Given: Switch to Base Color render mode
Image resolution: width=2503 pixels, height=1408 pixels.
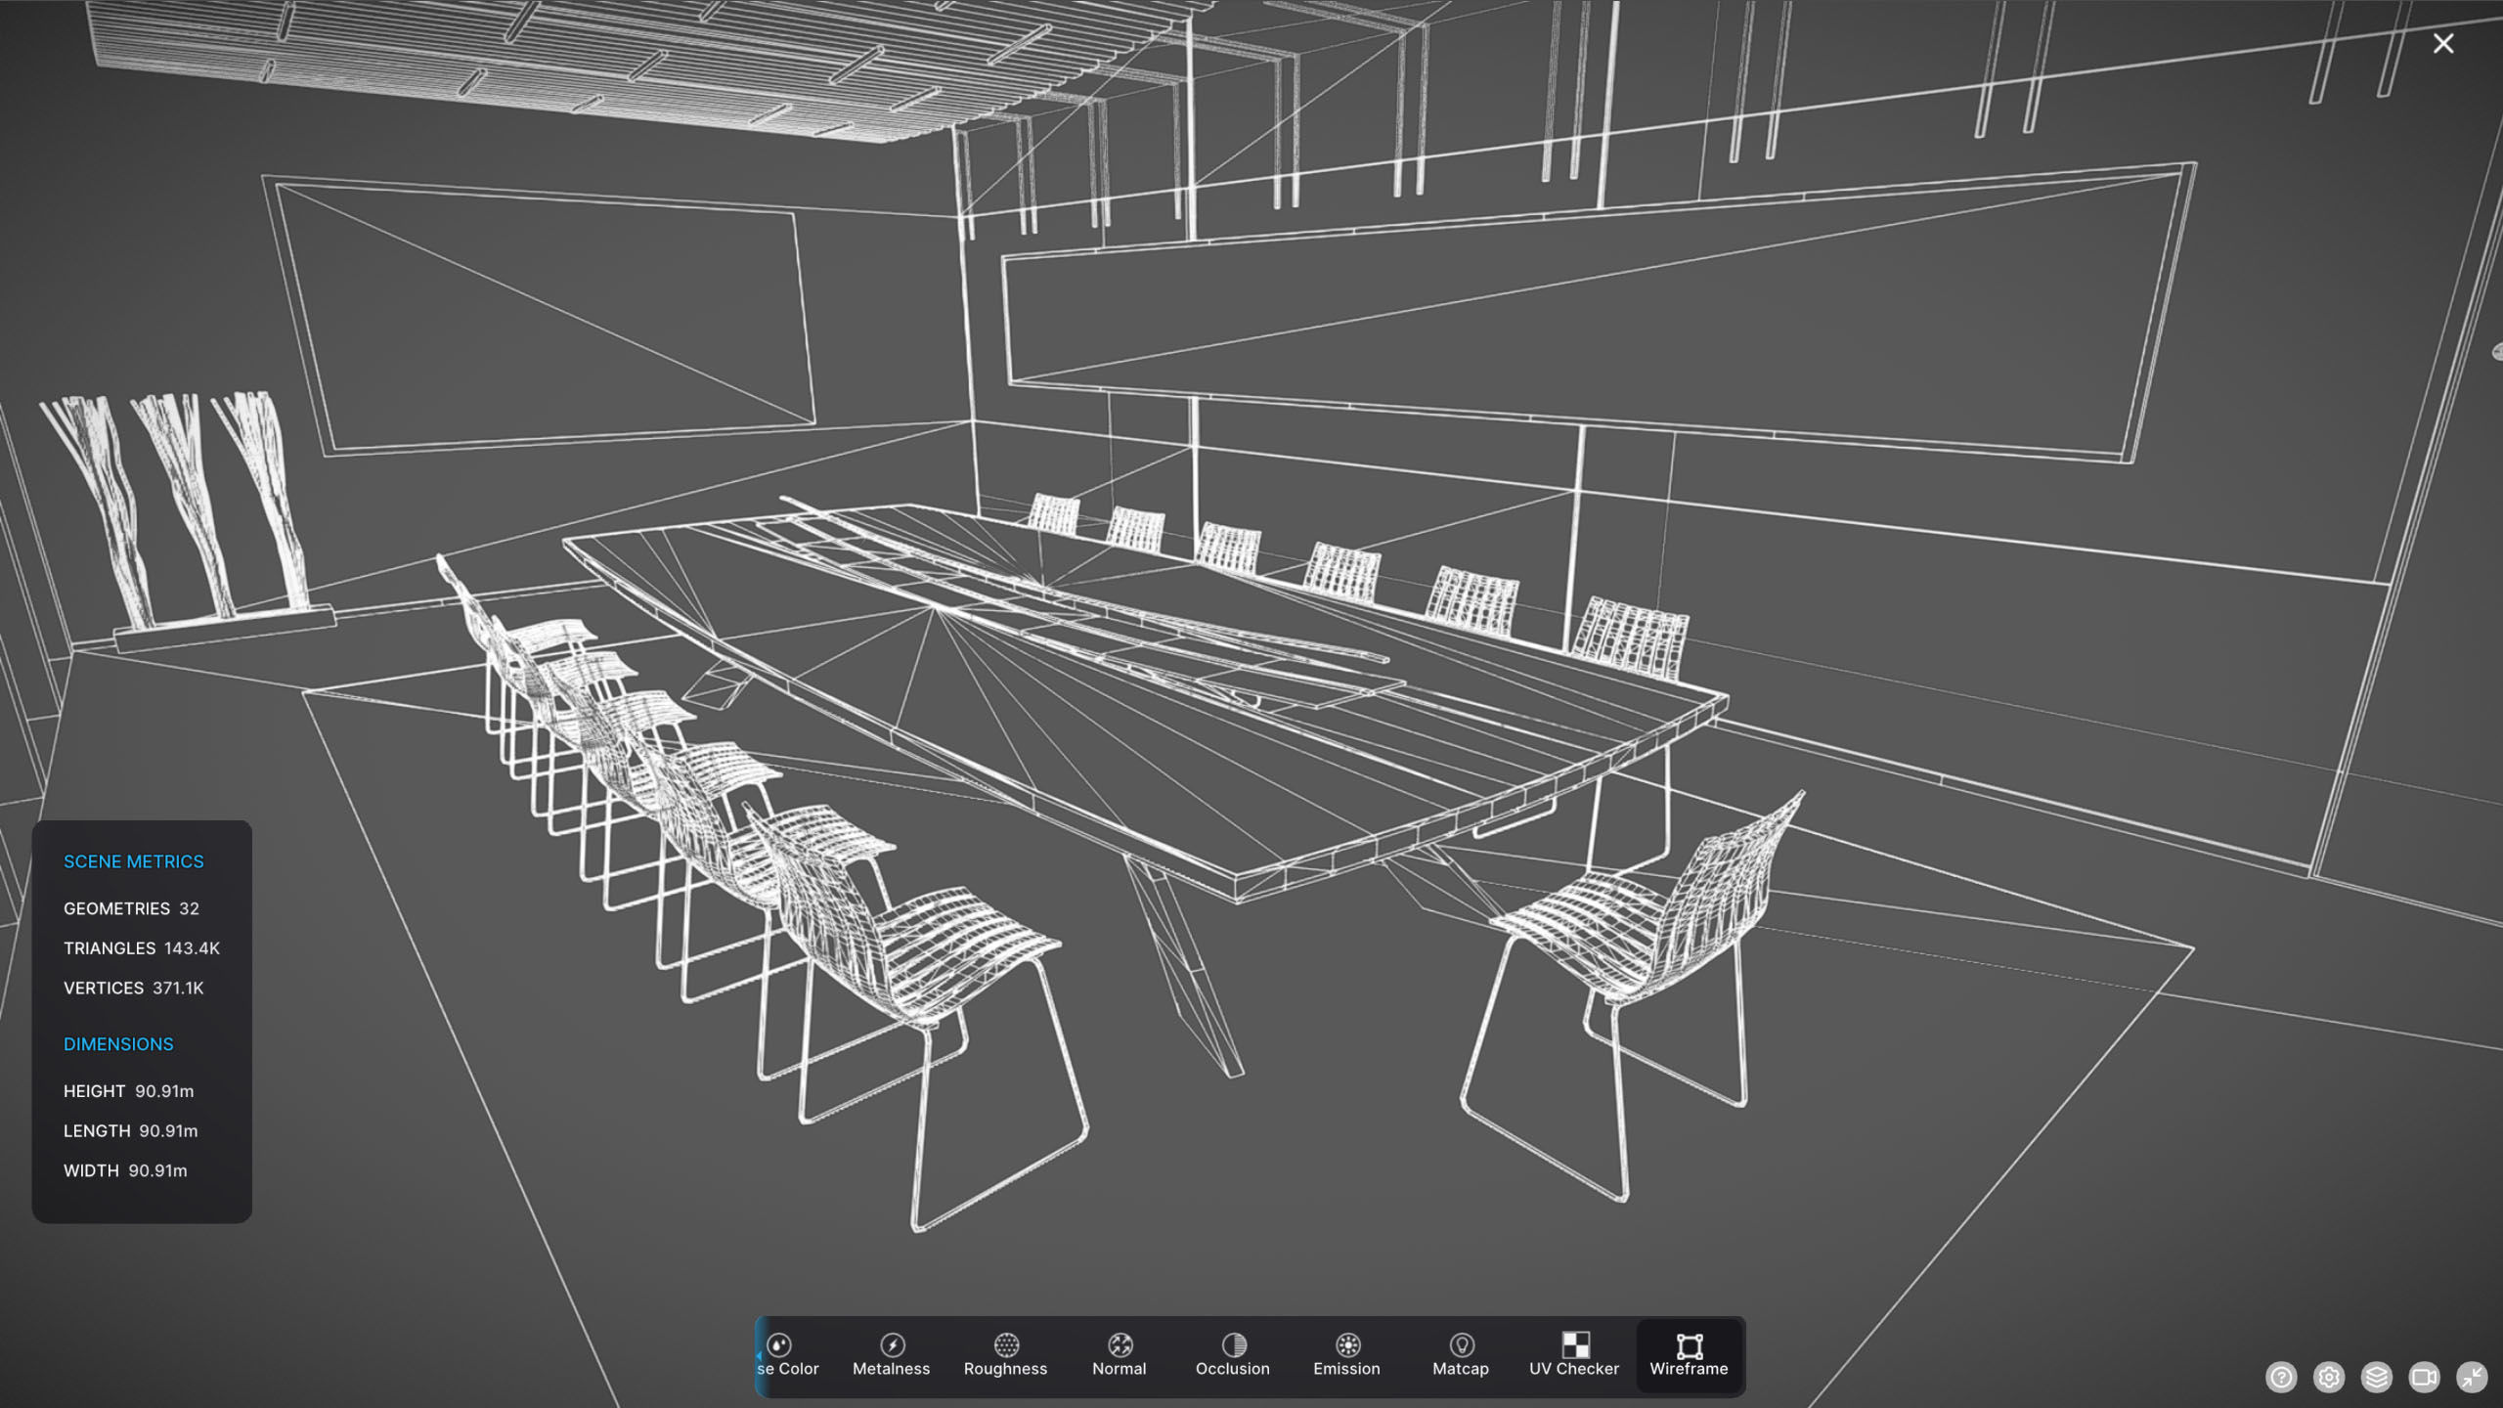Looking at the screenshot, I should [x=790, y=1355].
